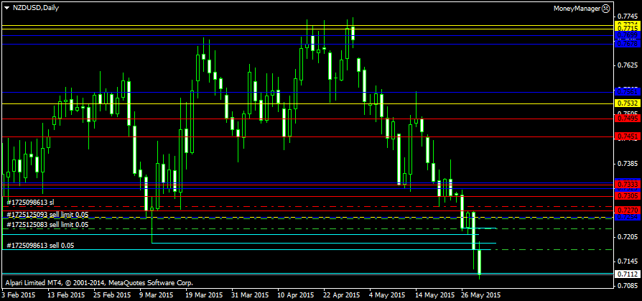Select the blue 0.7678 price label
This screenshot has width=642, height=301.
pyautogui.click(x=626, y=44)
